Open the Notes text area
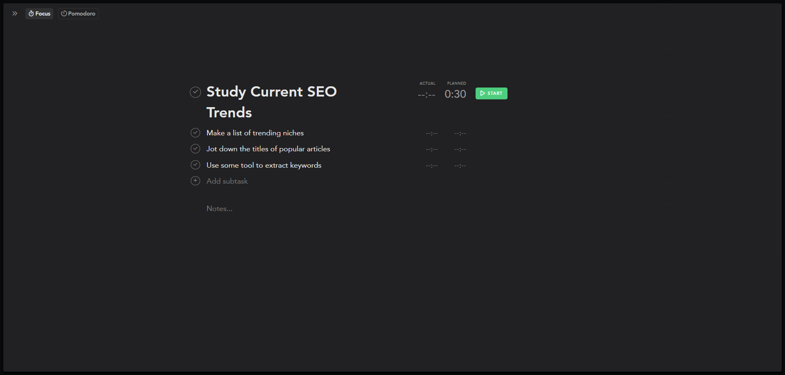 (219, 209)
